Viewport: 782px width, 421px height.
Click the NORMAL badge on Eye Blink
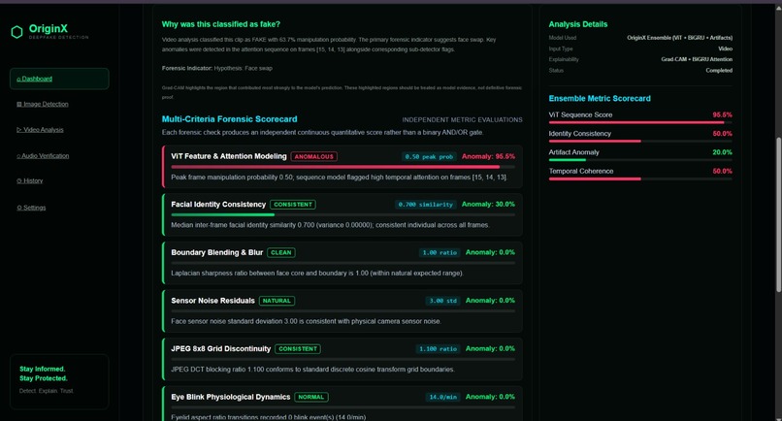(311, 398)
